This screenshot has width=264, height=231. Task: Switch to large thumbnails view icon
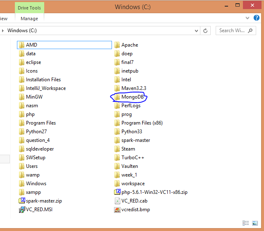tap(255, 223)
